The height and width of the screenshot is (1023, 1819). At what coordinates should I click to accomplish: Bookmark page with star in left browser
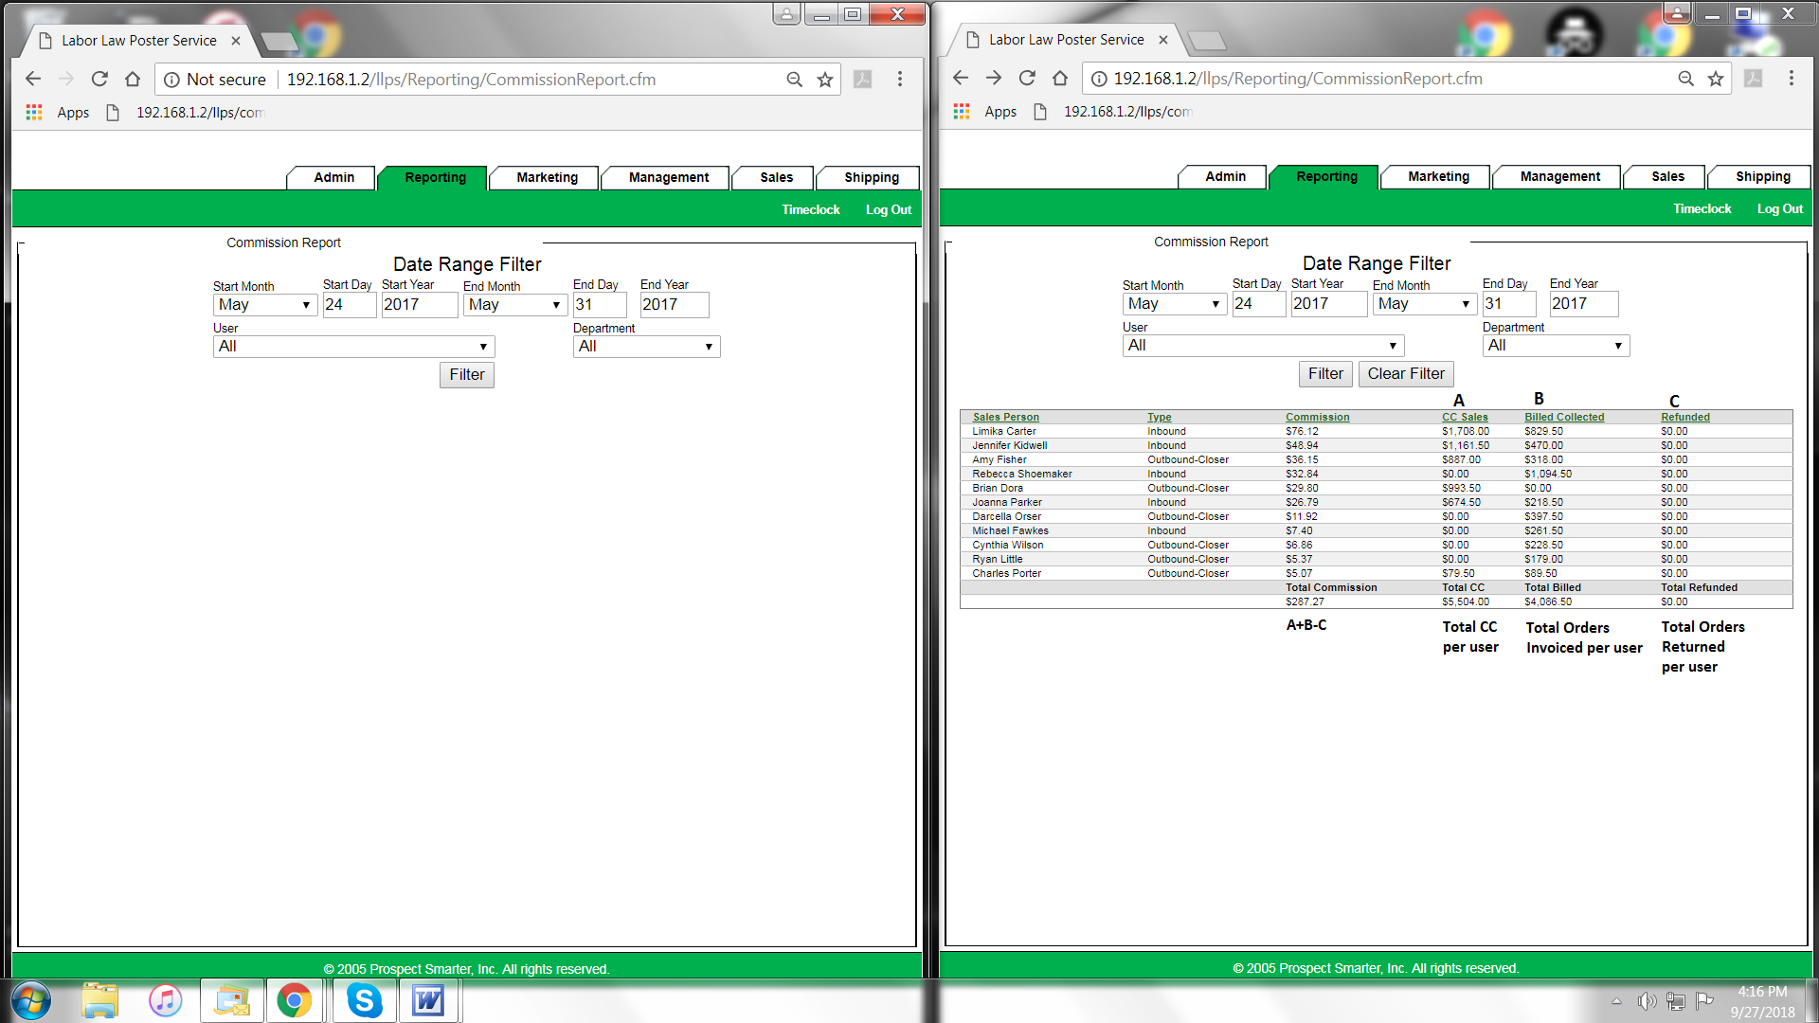(825, 80)
